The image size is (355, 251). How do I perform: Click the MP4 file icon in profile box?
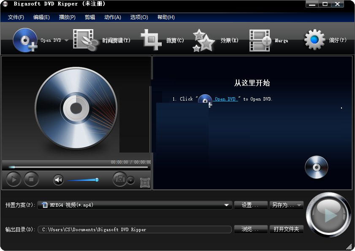click(45, 205)
